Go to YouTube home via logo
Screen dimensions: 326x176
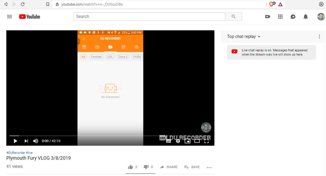30,17
